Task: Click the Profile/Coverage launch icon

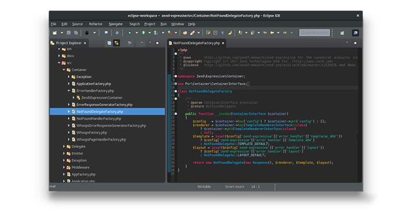Action: 156,33
